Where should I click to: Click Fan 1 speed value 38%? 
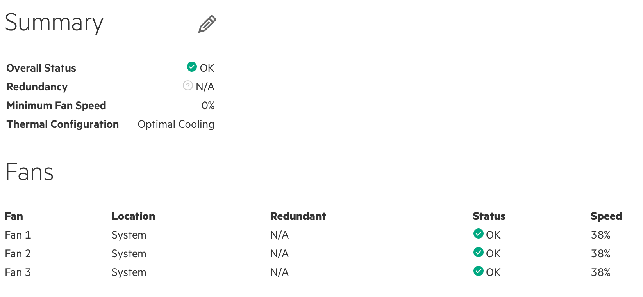(601, 235)
